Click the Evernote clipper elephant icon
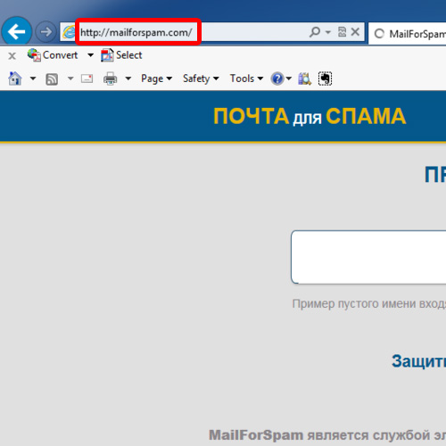Screen dimensions: 446x446 pos(325,78)
